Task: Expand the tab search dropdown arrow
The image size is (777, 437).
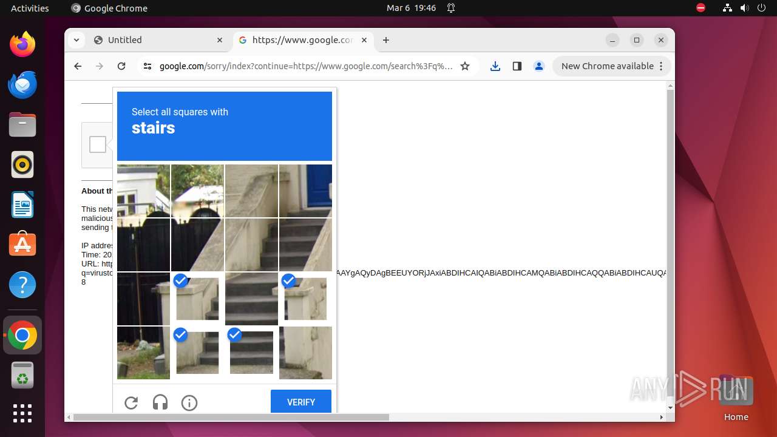Action: [x=76, y=40]
